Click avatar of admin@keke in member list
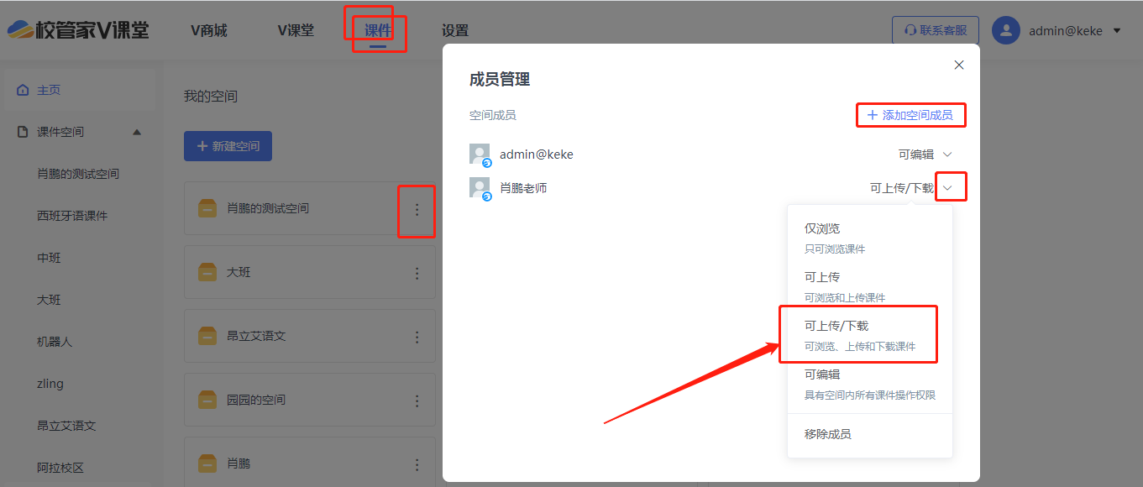The image size is (1143, 487). (480, 154)
